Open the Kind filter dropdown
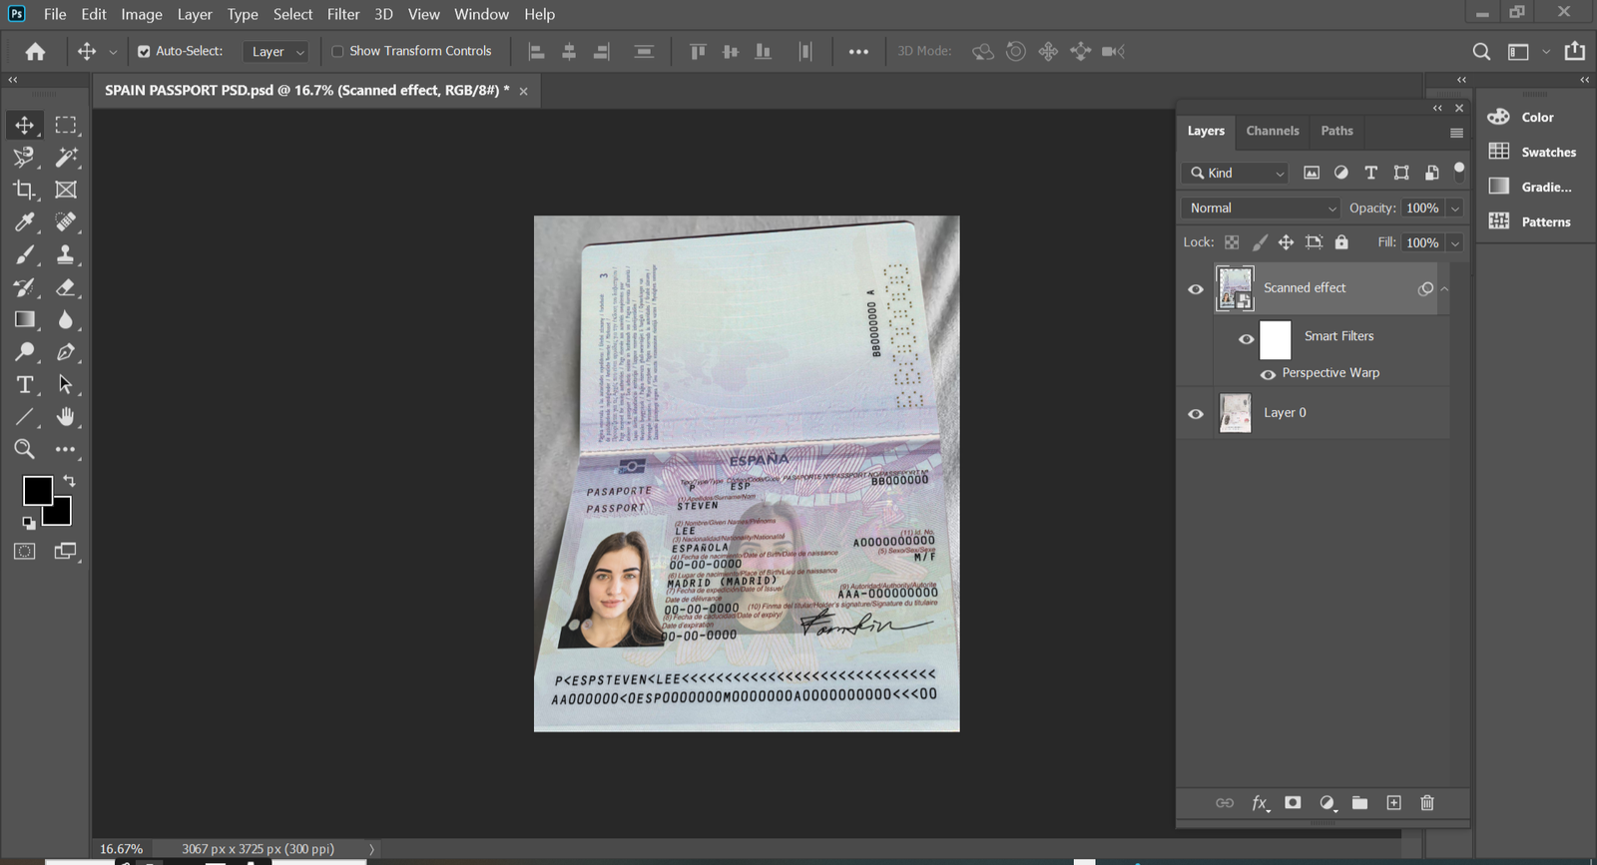Image resolution: width=1597 pixels, height=865 pixels. click(1238, 174)
